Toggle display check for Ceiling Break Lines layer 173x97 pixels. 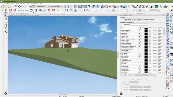140,71
